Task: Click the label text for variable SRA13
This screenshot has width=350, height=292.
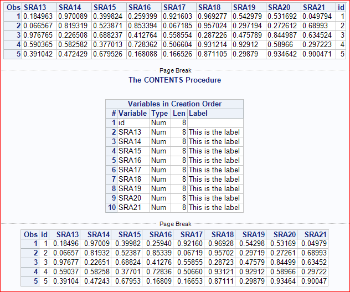Action: pyautogui.click(x=214, y=132)
